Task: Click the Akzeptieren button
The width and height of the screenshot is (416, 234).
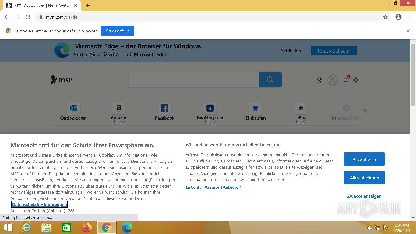Action: (364, 159)
